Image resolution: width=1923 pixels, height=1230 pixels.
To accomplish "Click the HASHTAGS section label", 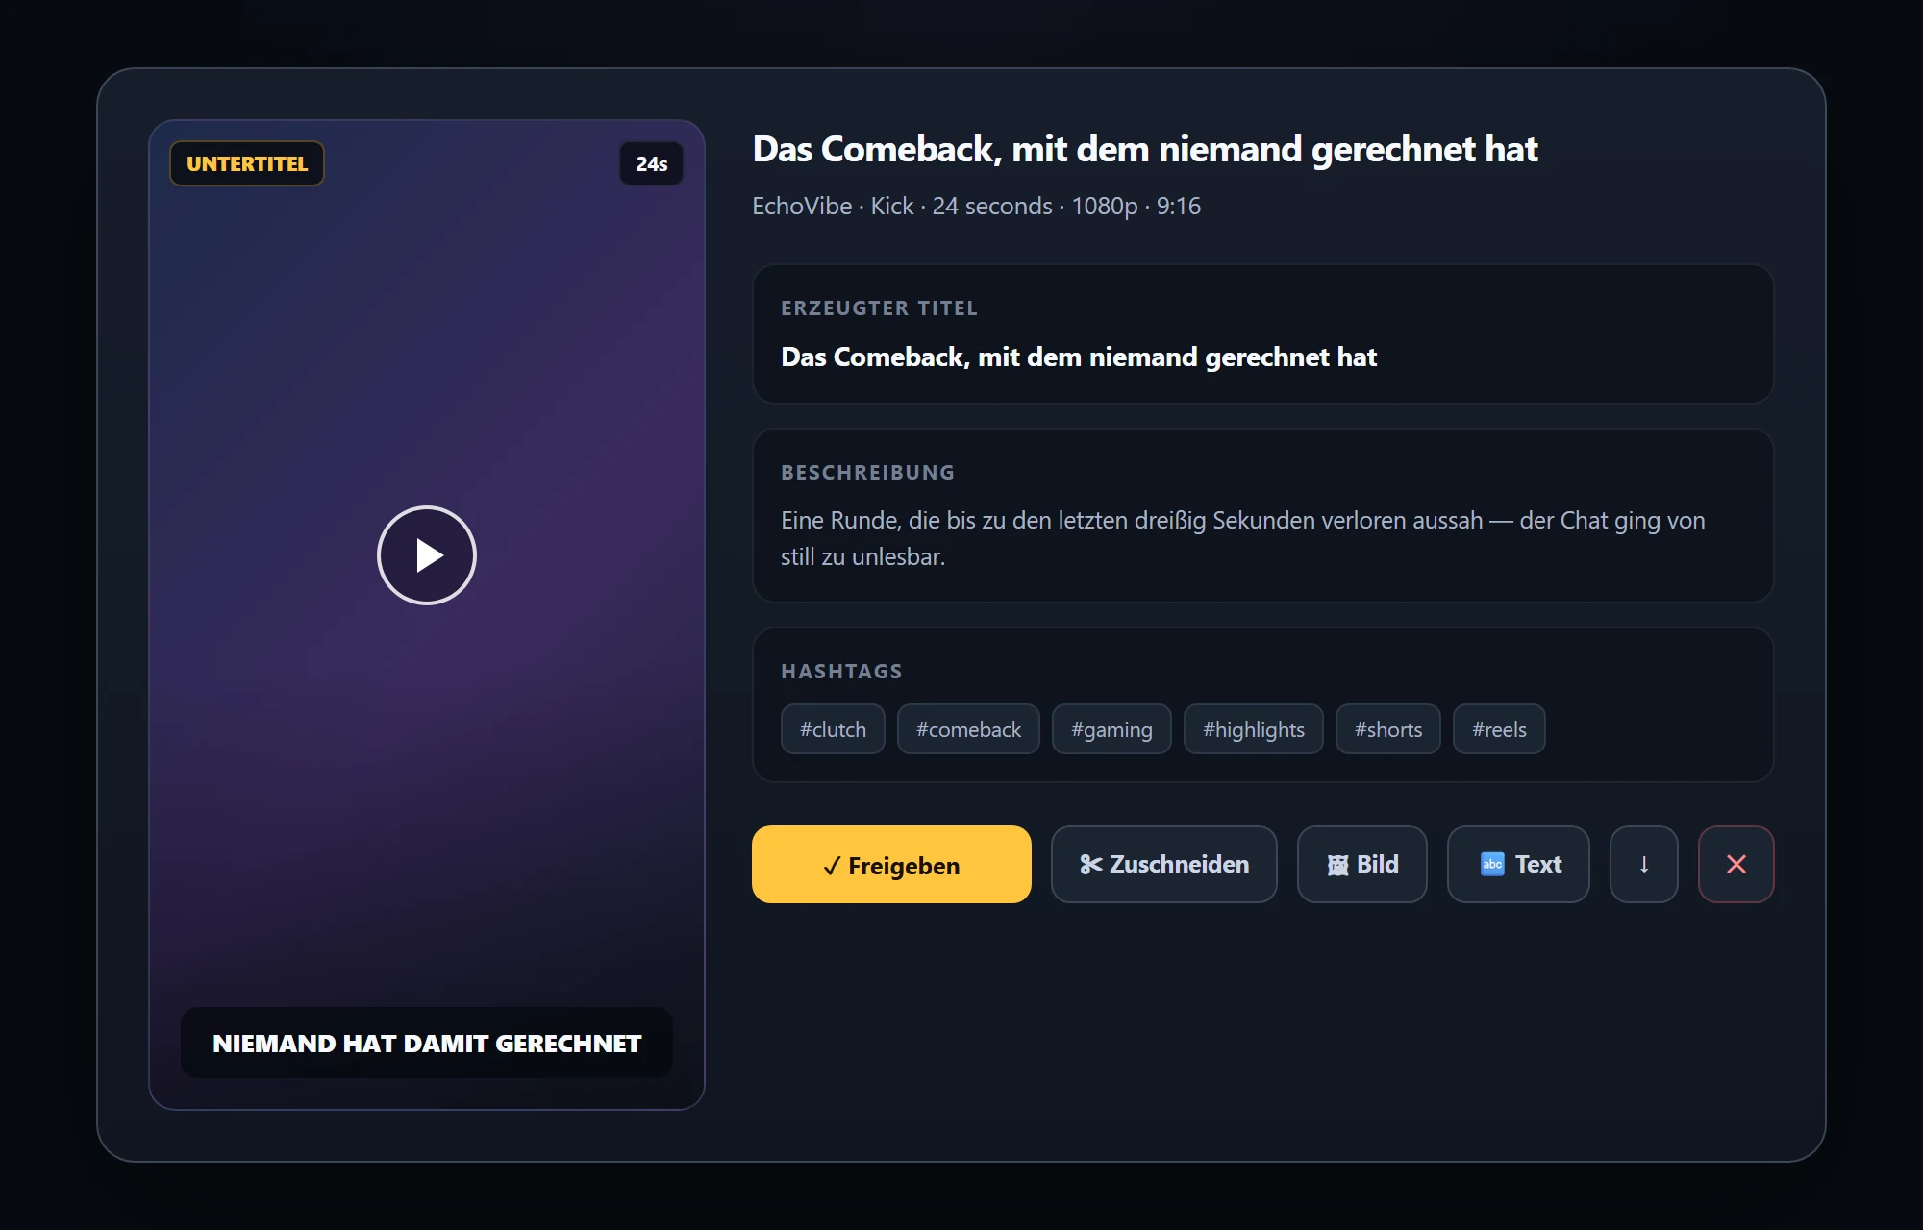I will [x=841, y=672].
